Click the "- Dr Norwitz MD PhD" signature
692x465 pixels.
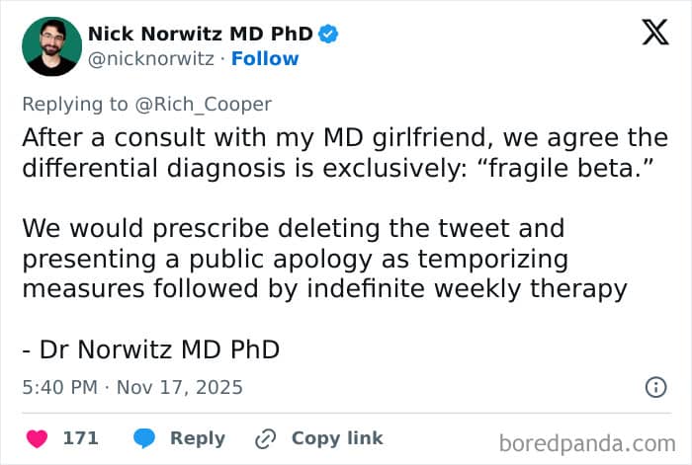coord(151,349)
